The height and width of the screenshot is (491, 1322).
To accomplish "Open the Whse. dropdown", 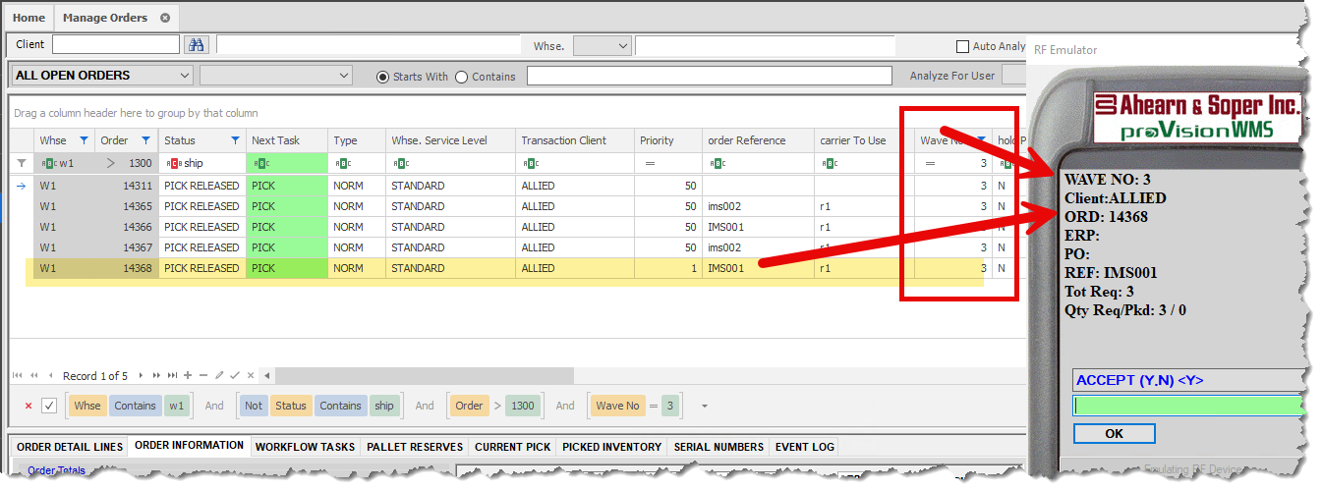I will [622, 46].
